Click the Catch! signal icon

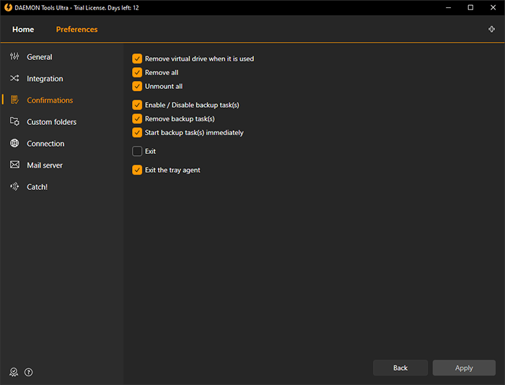[x=14, y=186]
